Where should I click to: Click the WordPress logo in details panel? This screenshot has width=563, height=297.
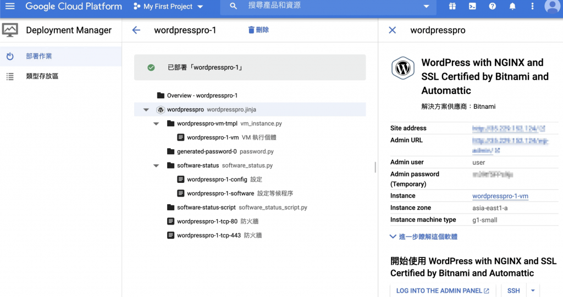[403, 68]
